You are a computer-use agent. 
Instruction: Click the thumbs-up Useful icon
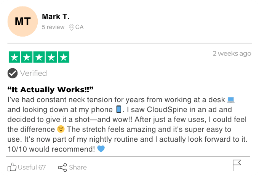pos(12,167)
